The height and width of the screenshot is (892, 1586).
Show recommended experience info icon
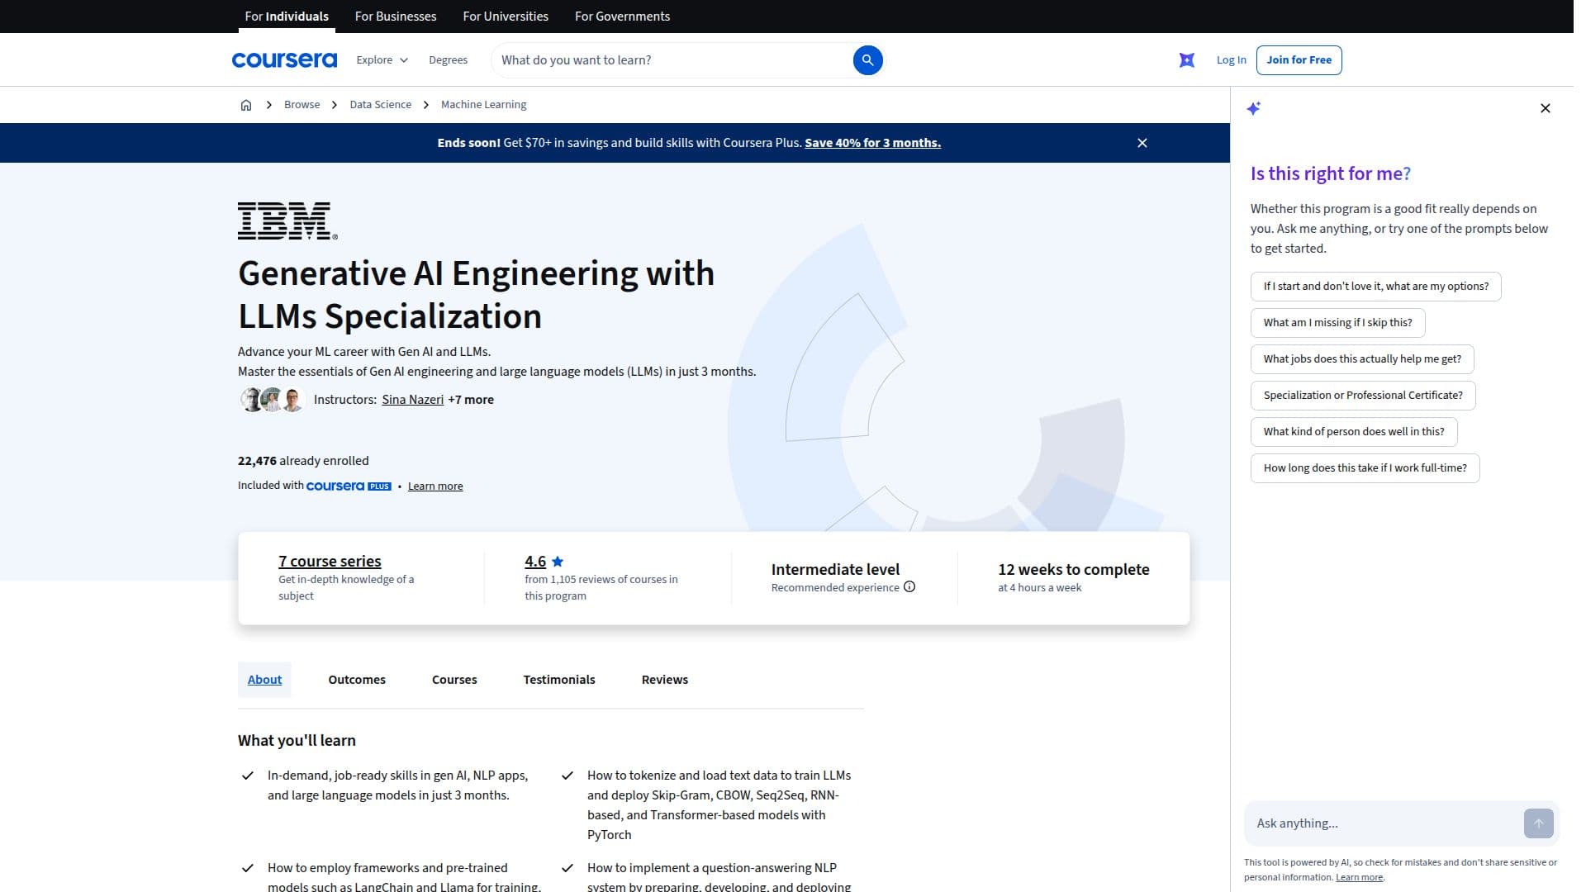[909, 587]
